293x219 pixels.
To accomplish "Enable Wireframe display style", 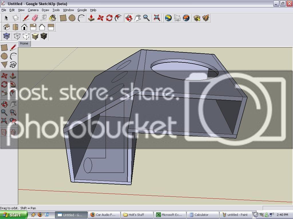I will click(17, 36).
